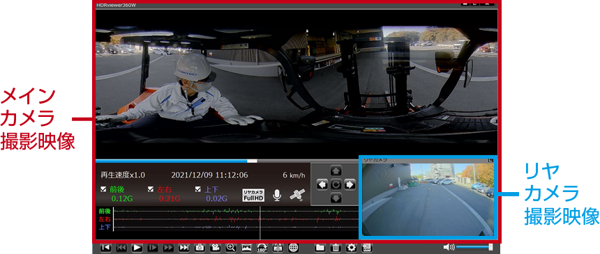Toggle the 上下 G-sensor checkbox
This screenshot has height=254, width=600.
198,189
